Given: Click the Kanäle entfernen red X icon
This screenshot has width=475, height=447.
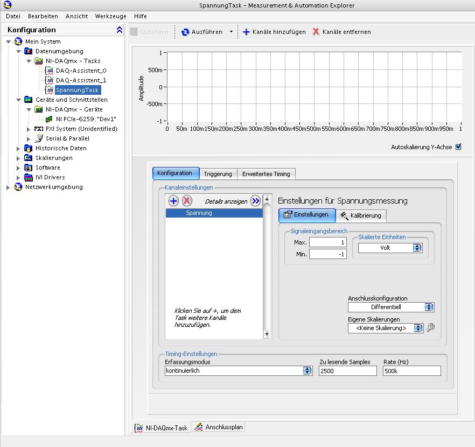Looking at the screenshot, I should 316,32.
